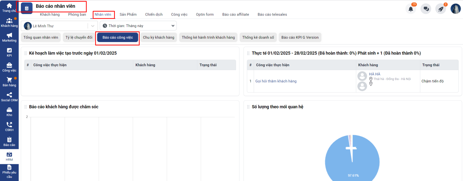Click the rocket icon in header
The width and height of the screenshot is (463, 181).
441,9
